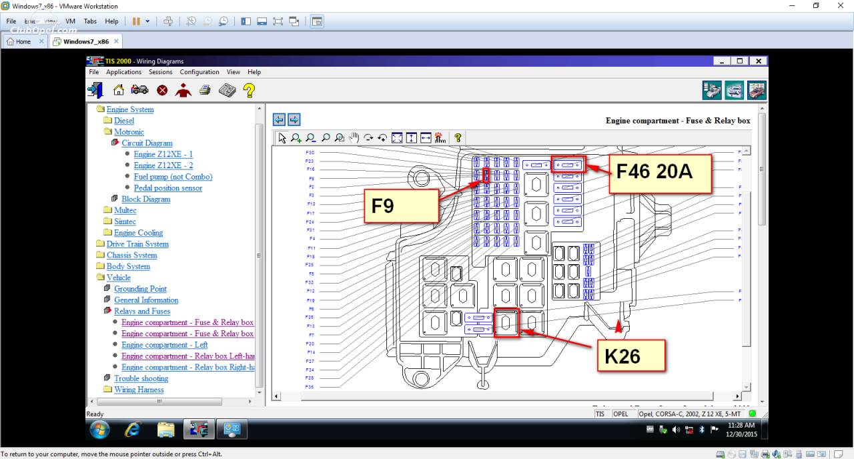This screenshot has height=459, width=854.
Task: Open diagram toolbar key/help icon
Action: tap(458, 138)
